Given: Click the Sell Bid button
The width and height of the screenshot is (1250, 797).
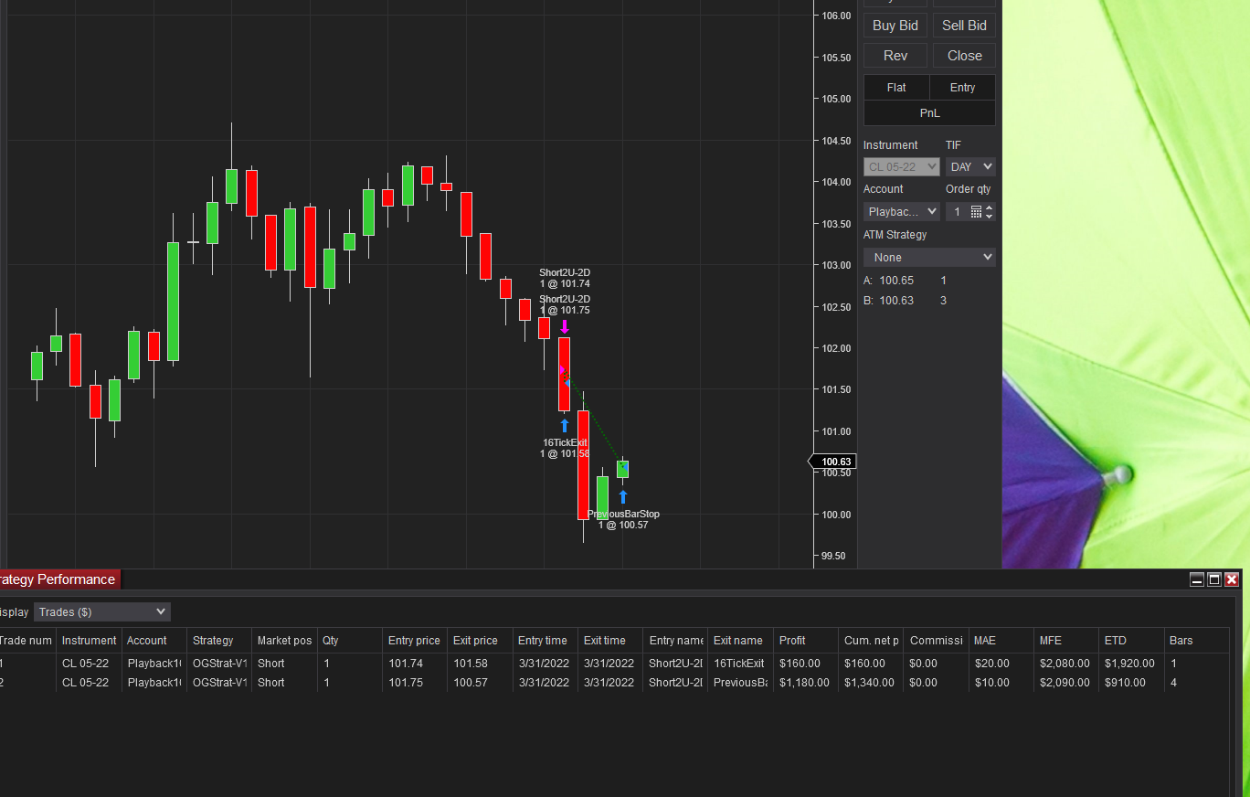Looking at the screenshot, I should click(964, 26).
